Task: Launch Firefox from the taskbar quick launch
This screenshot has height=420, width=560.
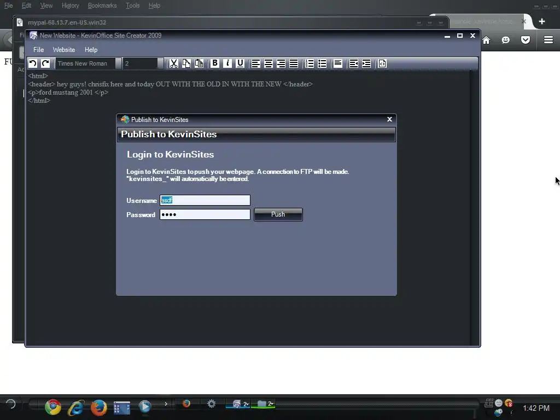Action: tap(99, 407)
